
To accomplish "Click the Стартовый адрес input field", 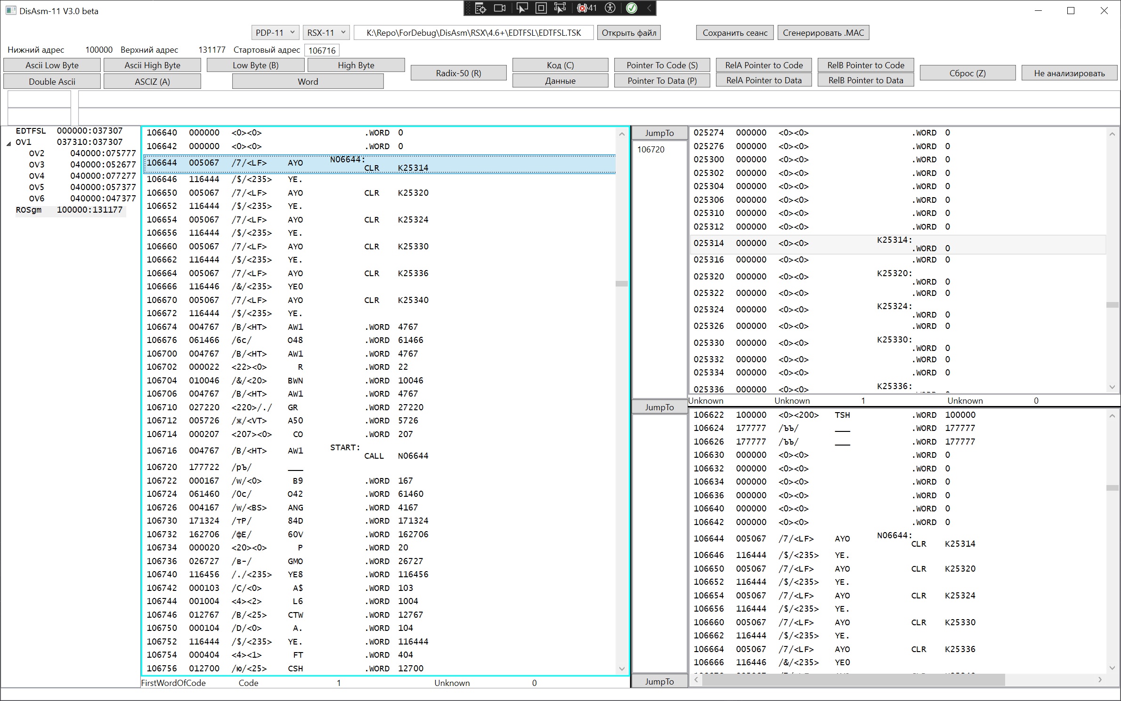I will (322, 50).
